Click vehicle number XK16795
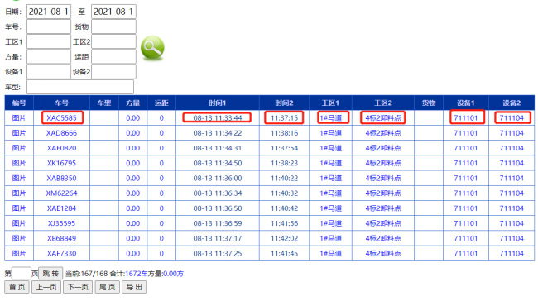538x301 pixels. point(62,163)
